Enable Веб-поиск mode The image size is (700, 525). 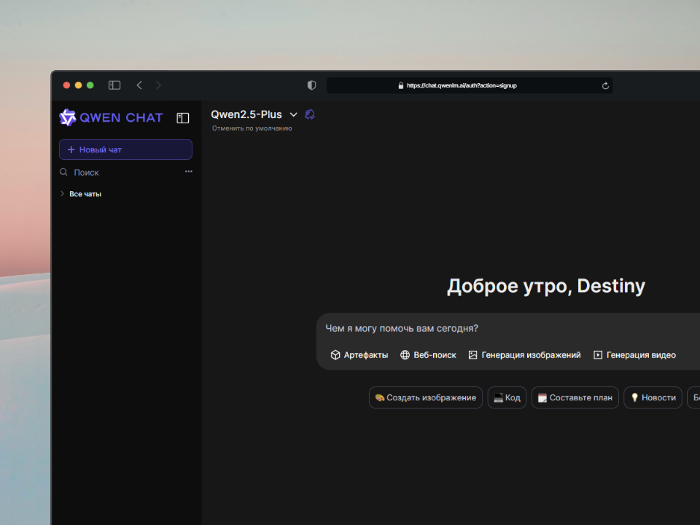click(x=428, y=355)
